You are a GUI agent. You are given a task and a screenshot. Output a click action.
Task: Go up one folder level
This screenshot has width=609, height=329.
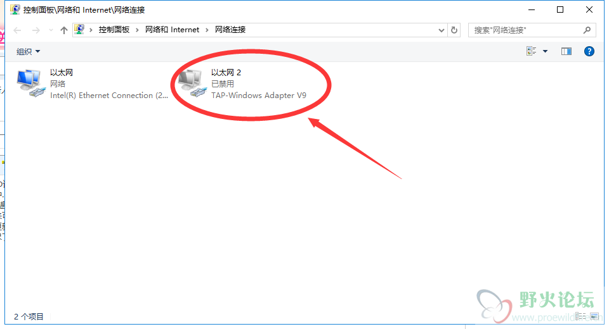coord(64,30)
